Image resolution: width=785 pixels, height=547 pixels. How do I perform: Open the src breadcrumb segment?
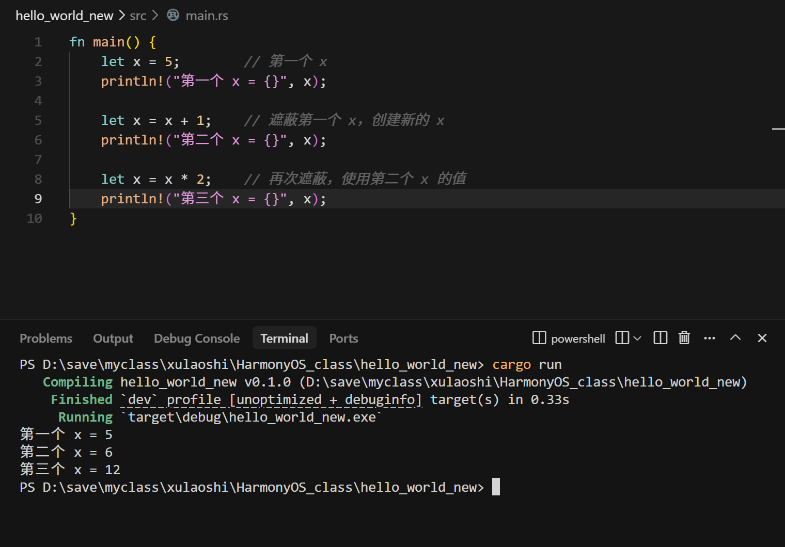pos(138,16)
